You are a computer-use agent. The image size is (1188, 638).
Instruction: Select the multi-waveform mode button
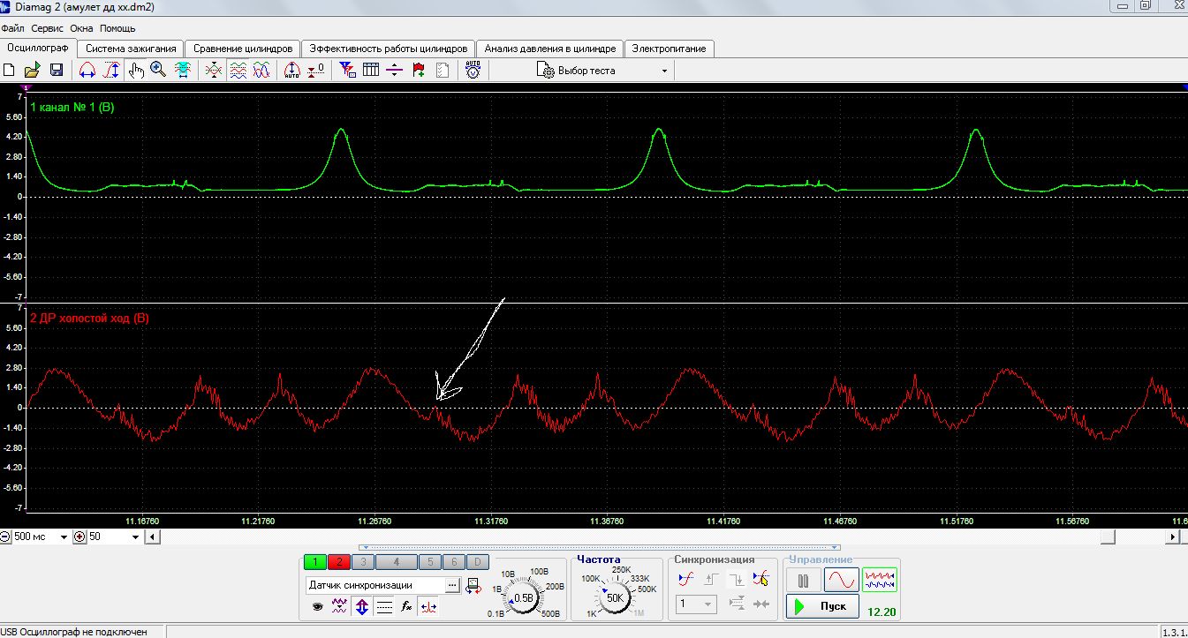coord(880,580)
